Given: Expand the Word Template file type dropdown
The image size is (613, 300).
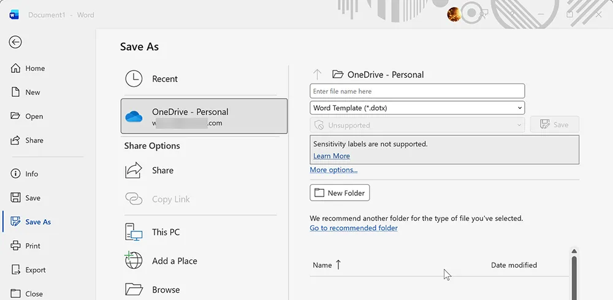Looking at the screenshot, I should coord(417,108).
